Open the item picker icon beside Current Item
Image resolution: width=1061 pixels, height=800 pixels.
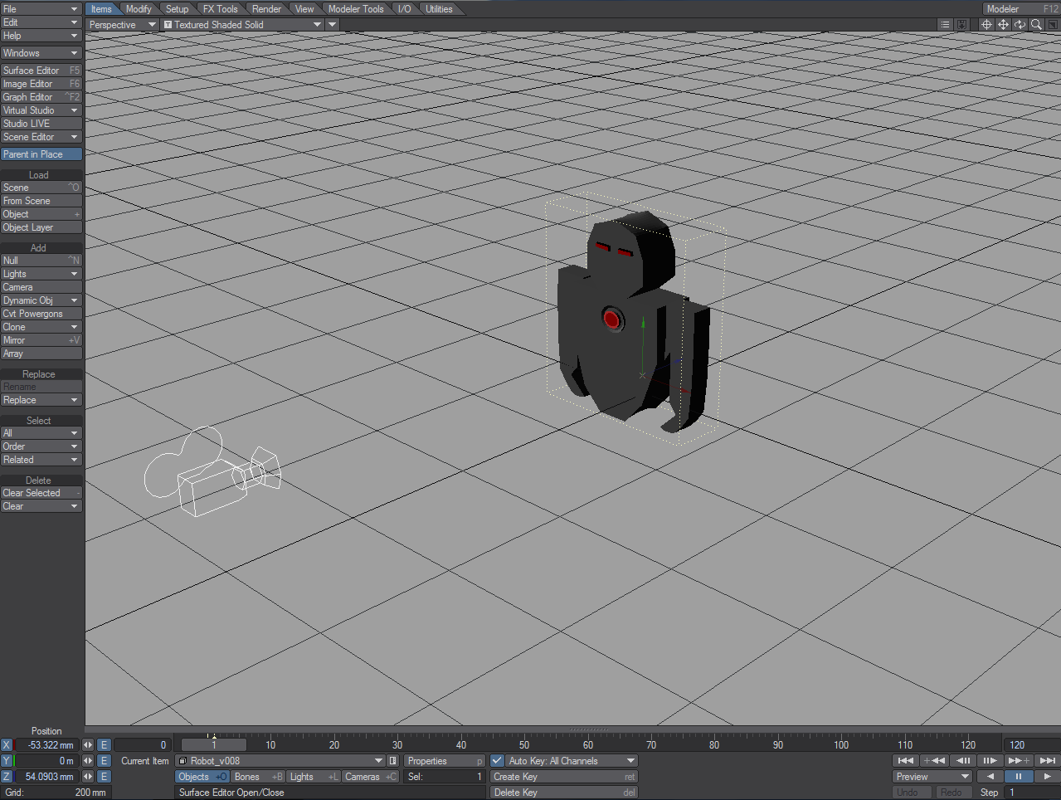393,761
